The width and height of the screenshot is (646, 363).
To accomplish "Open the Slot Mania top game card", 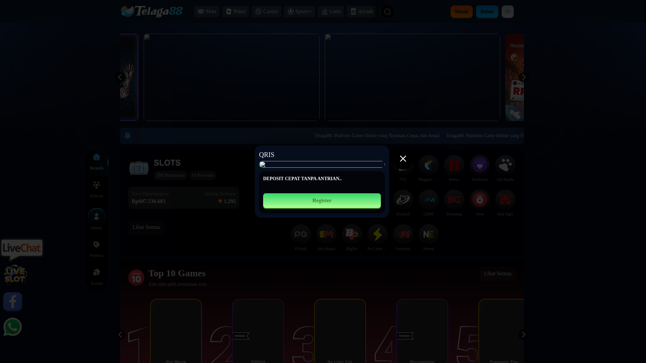I will click(x=176, y=331).
